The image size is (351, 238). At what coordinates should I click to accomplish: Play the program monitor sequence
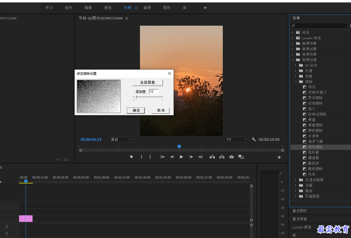tap(181, 157)
